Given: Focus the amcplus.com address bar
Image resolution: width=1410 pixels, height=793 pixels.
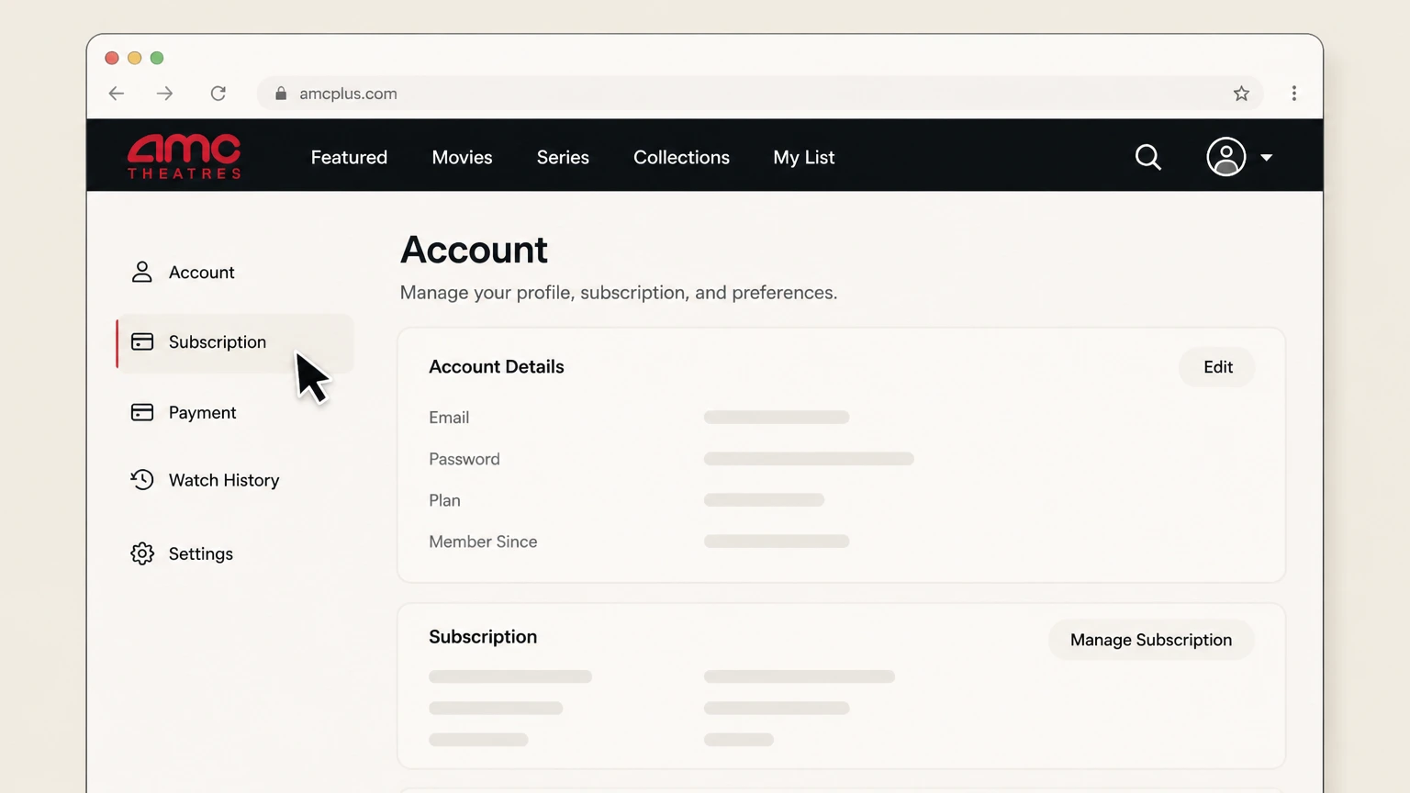Looking at the screenshot, I should [x=760, y=94].
